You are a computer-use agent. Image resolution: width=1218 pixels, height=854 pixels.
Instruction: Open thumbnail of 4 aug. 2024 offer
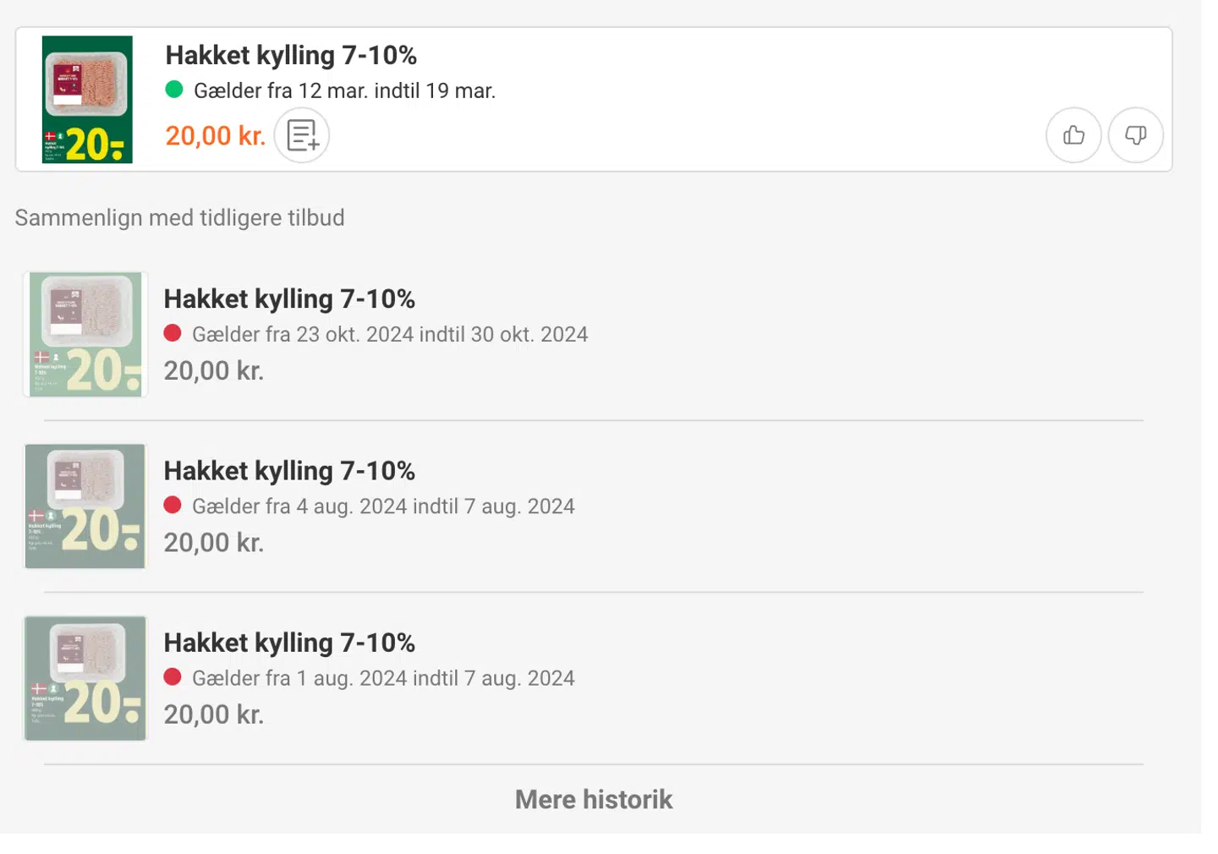[x=85, y=506]
